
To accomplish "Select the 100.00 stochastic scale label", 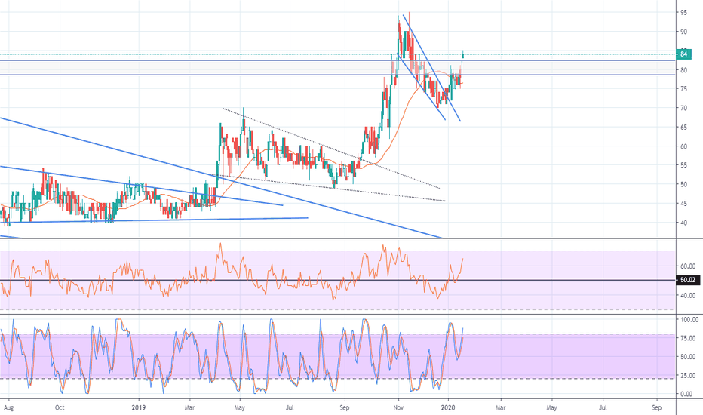I will [x=689, y=320].
